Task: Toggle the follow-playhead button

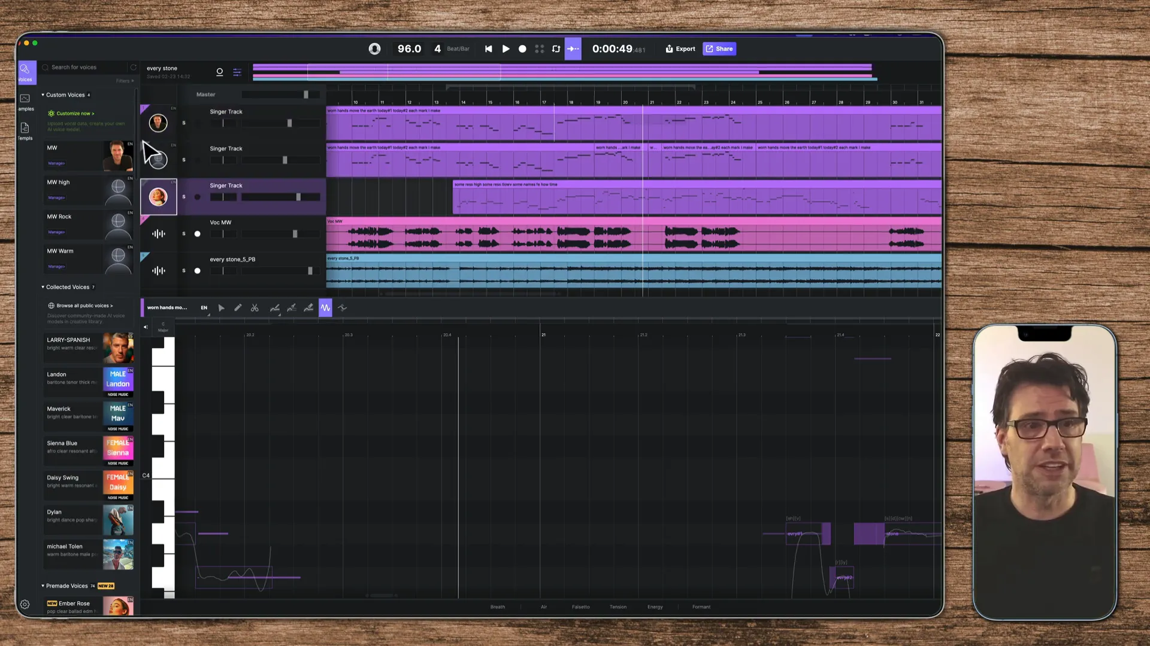Action: pyautogui.click(x=573, y=49)
